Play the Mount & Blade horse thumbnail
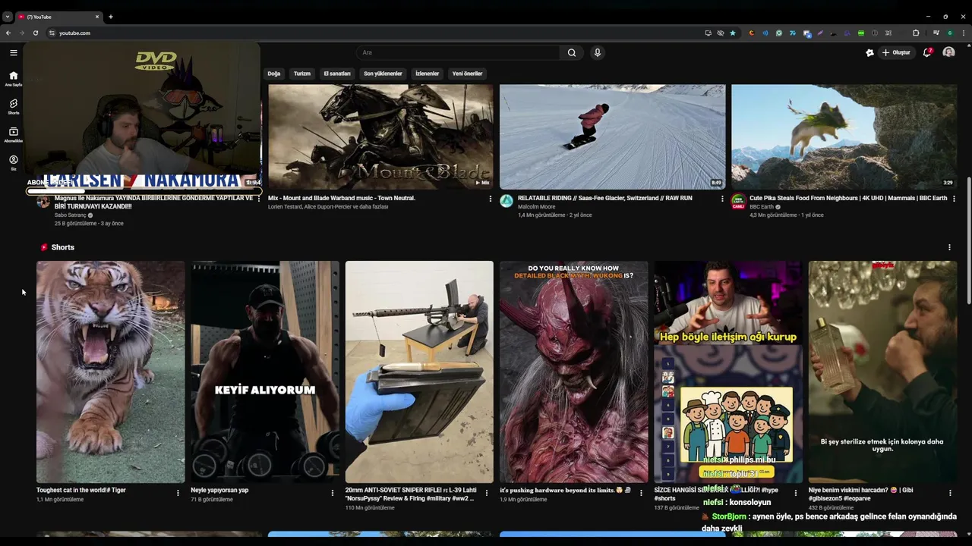The width and height of the screenshot is (972, 546). (x=380, y=136)
